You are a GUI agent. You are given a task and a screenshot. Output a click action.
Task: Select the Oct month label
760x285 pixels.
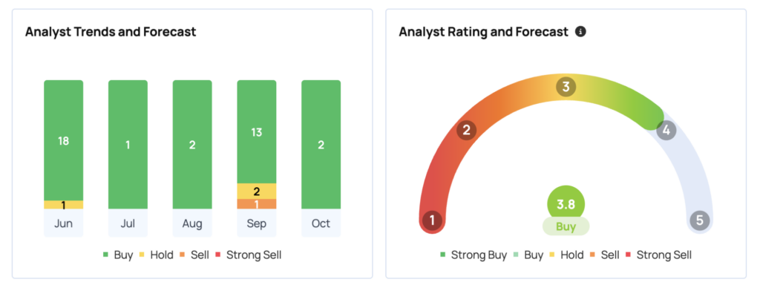(321, 223)
